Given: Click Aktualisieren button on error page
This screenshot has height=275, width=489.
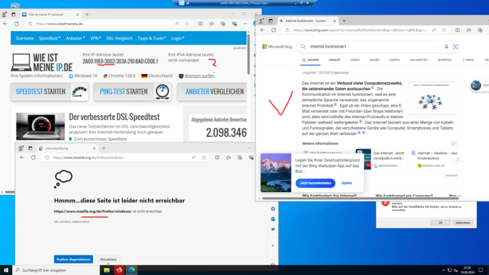Looking at the screenshot, I should pos(108,259).
